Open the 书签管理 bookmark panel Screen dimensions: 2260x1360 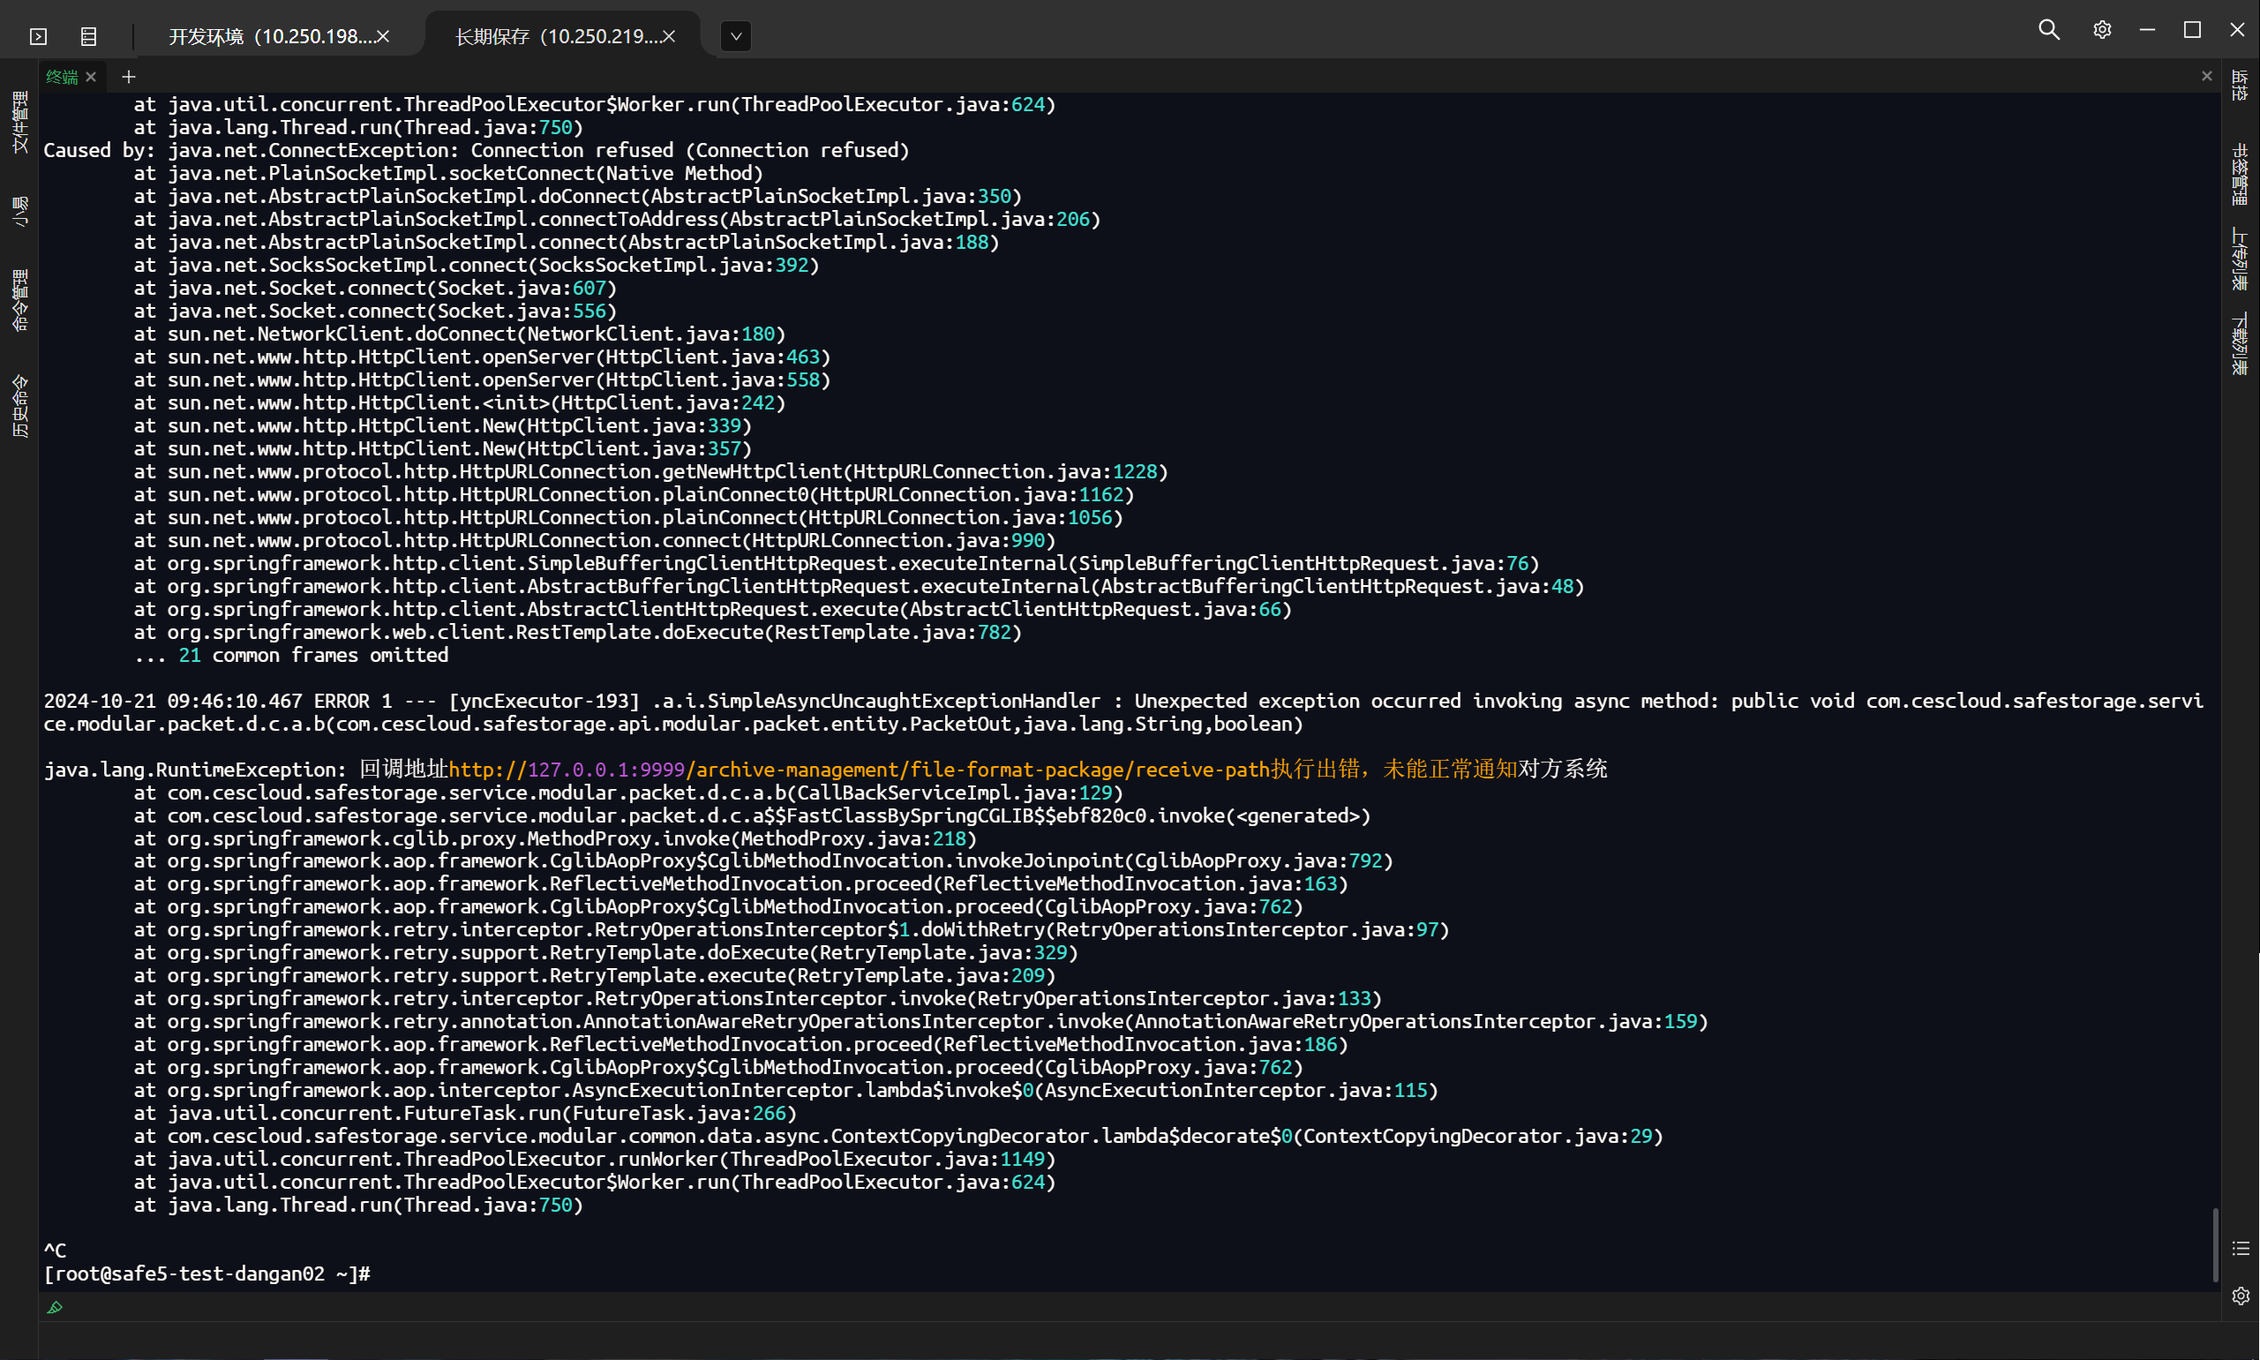pos(2239,174)
